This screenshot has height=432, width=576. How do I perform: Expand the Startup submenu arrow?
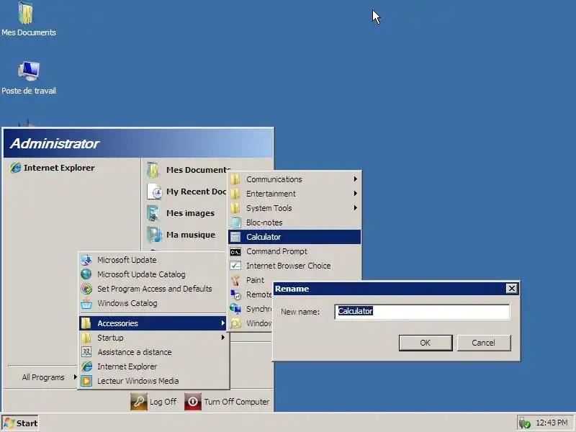222,337
